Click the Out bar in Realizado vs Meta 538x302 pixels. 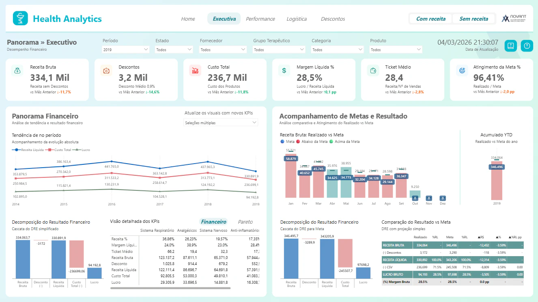415,194
